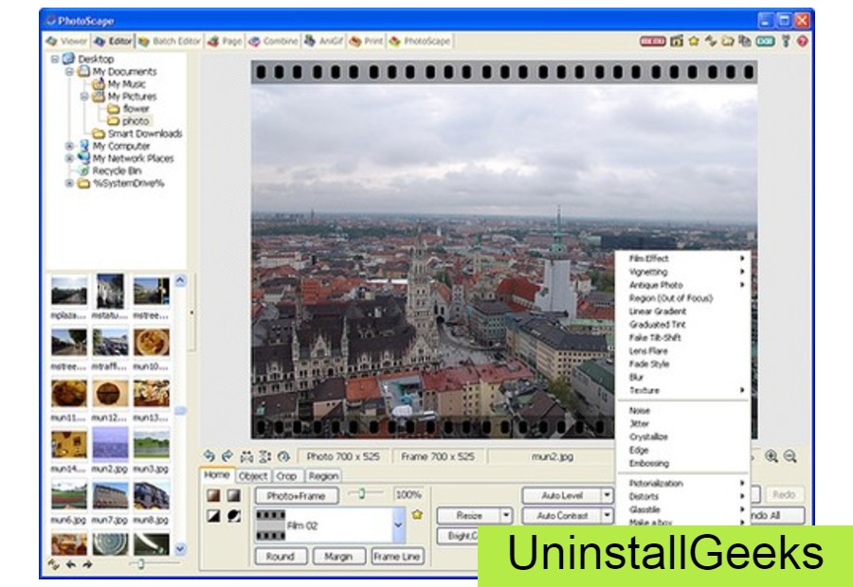
Task: Click the thumbnail size slider handle
Action: (x=140, y=564)
